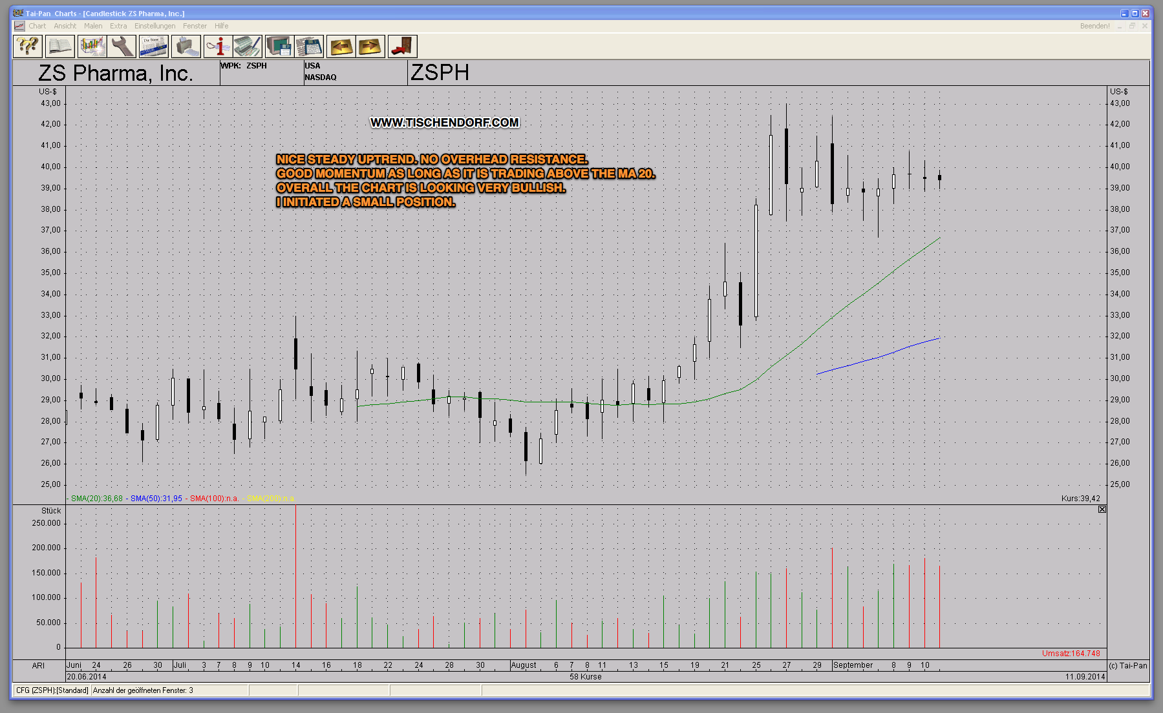Click the document with floppy disk icon
The height and width of the screenshot is (713, 1163).
pyautogui.click(x=309, y=46)
